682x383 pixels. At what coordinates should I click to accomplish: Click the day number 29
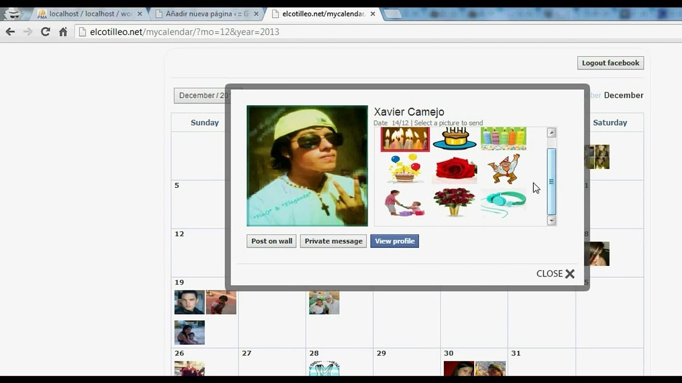[x=381, y=353]
